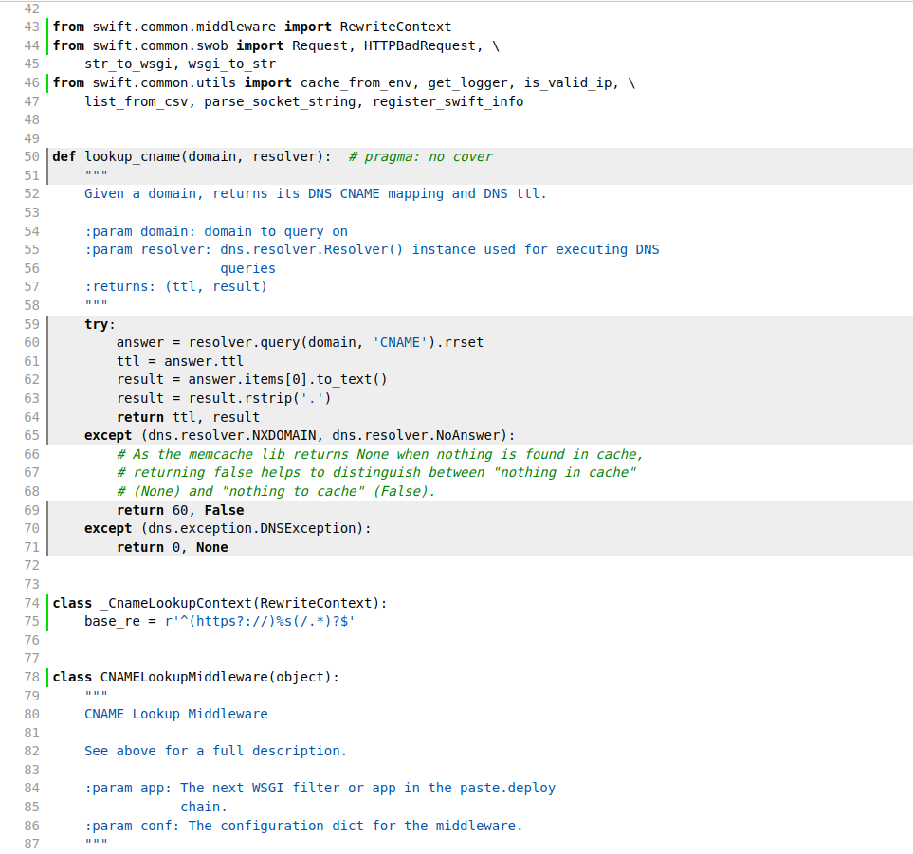
Task: Click line number 78
Action: [31, 677]
